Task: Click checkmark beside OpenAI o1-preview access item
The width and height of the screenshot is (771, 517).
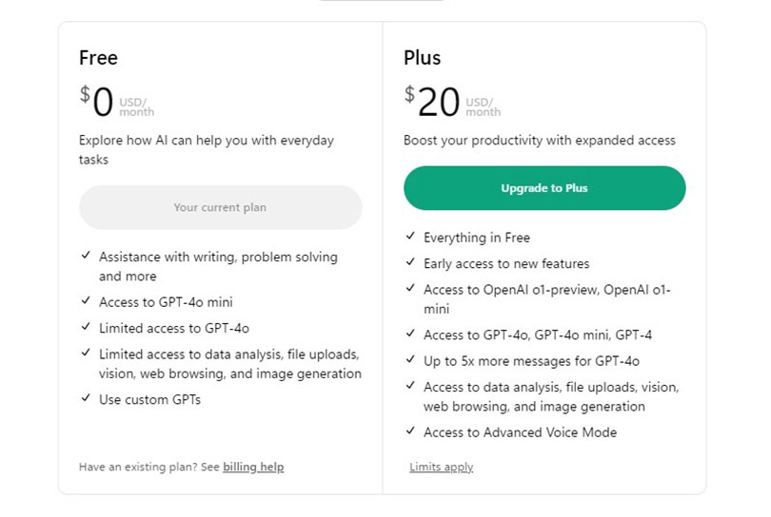Action: (410, 288)
